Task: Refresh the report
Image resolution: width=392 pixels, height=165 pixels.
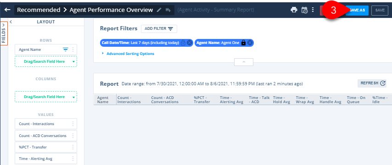Action: 372,83
